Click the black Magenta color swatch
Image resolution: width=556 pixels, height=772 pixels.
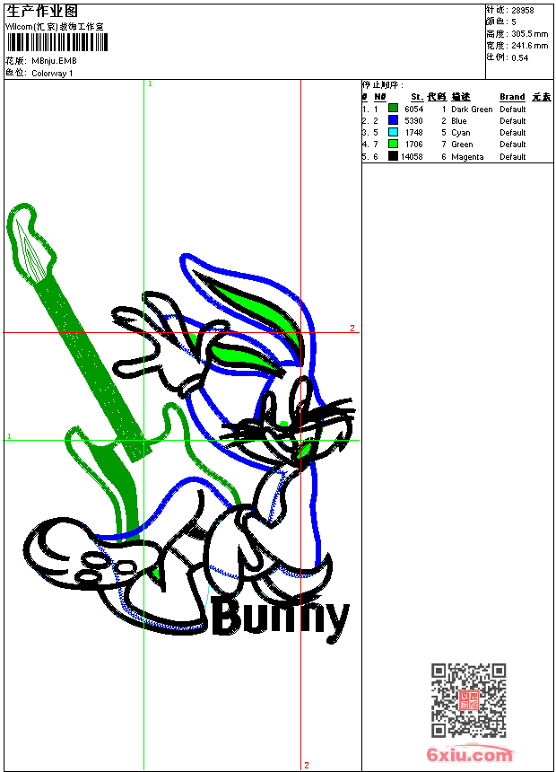coord(393,156)
